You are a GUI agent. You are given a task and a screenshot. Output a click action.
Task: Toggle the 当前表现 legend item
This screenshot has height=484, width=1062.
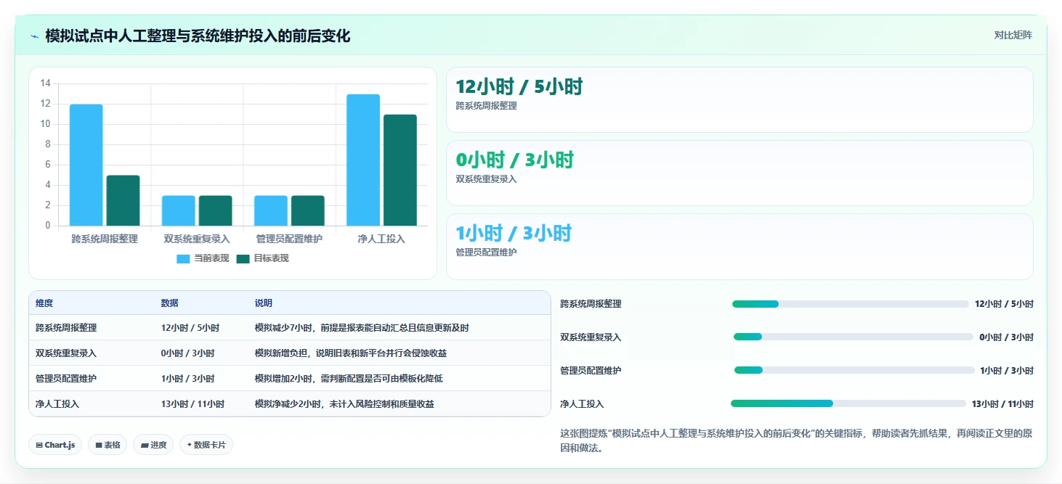pos(203,258)
